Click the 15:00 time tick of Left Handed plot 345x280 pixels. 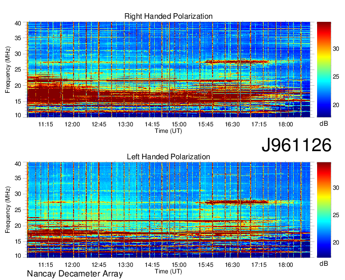tap(179, 265)
